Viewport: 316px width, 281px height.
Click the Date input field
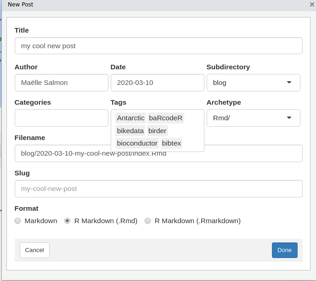(x=157, y=83)
